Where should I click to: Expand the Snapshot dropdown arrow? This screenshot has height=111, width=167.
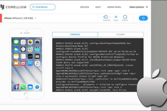[x=109, y=17]
